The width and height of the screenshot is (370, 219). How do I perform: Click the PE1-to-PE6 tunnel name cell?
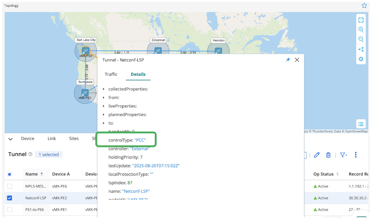pyautogui.click(x=34, y=209)
